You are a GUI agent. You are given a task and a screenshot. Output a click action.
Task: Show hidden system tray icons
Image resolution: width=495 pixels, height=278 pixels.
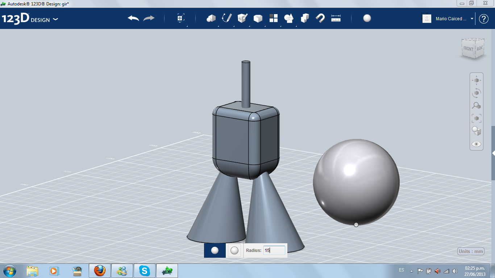tap(411, 271)
